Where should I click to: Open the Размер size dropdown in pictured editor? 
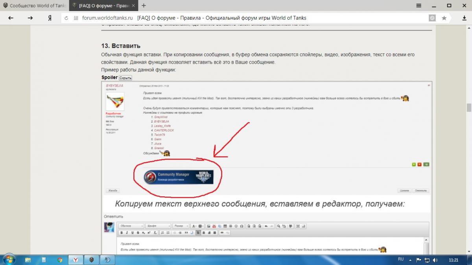(x=181, y=226)
